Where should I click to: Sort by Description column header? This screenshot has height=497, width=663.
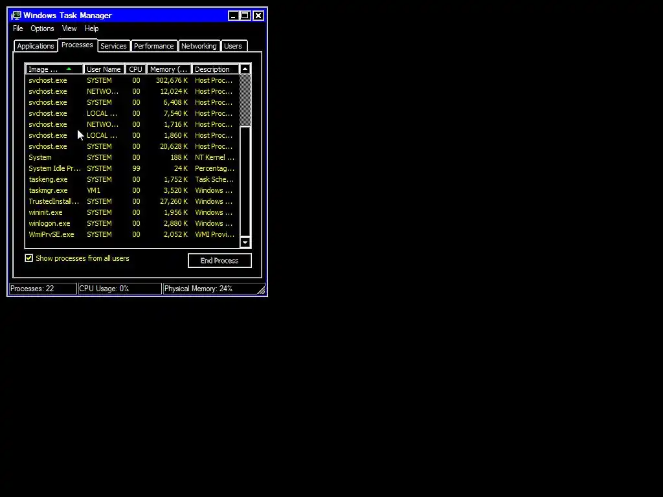[215, 69]
